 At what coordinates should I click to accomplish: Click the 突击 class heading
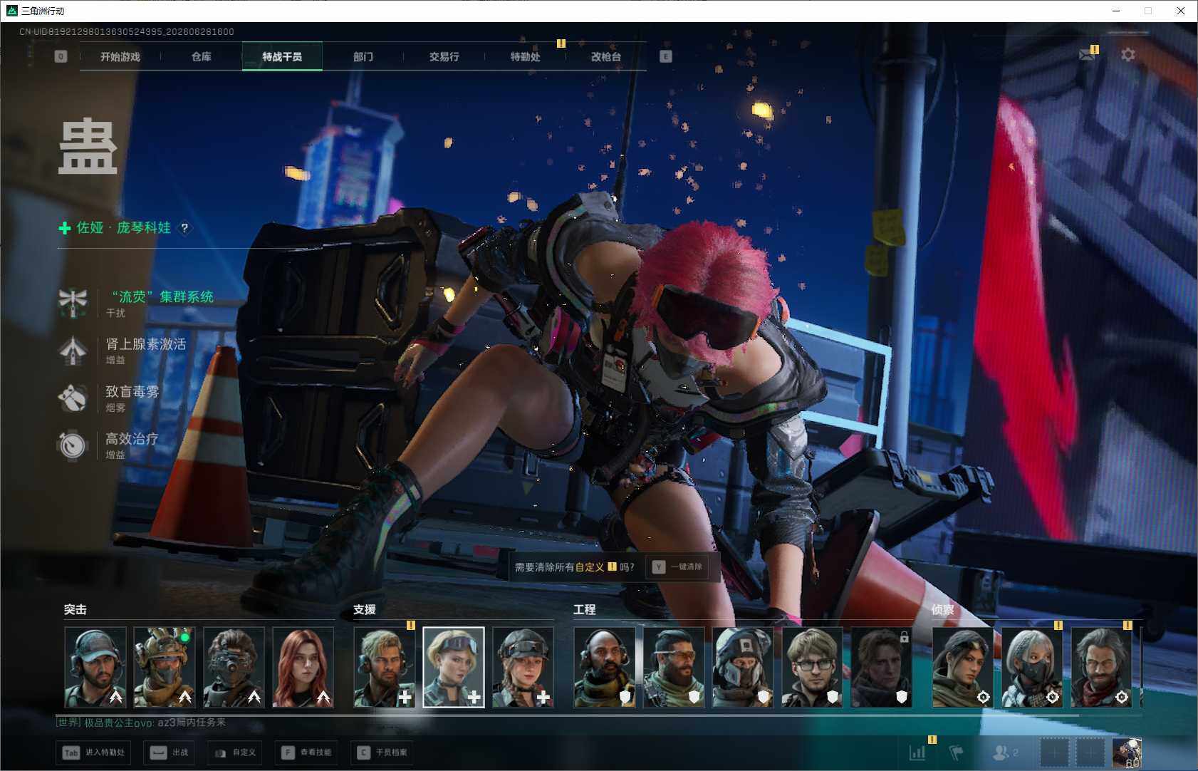75,610
